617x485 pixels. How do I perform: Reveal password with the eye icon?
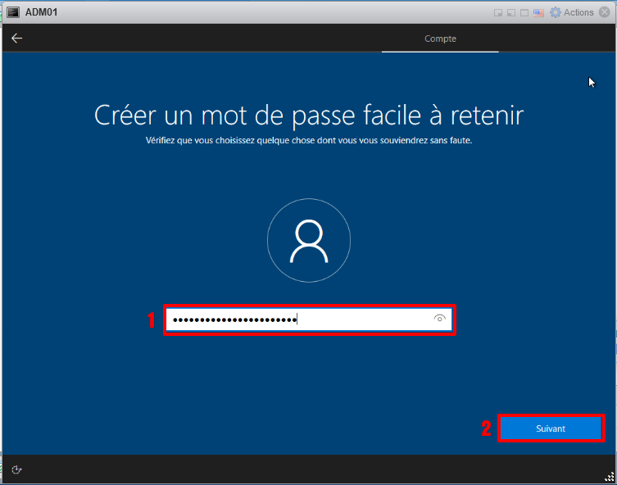coord(440,320)
